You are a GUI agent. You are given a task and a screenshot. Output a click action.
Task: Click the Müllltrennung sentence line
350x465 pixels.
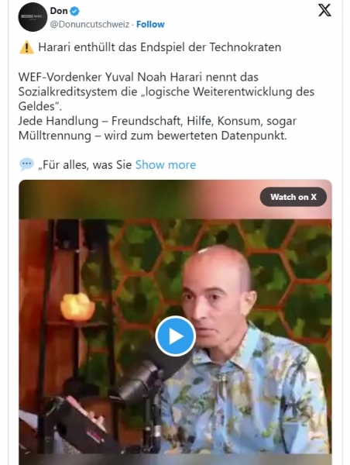153,136
